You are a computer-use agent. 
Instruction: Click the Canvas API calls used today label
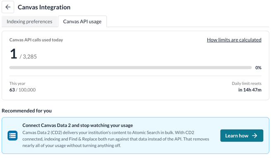click(x=36, y=40)
